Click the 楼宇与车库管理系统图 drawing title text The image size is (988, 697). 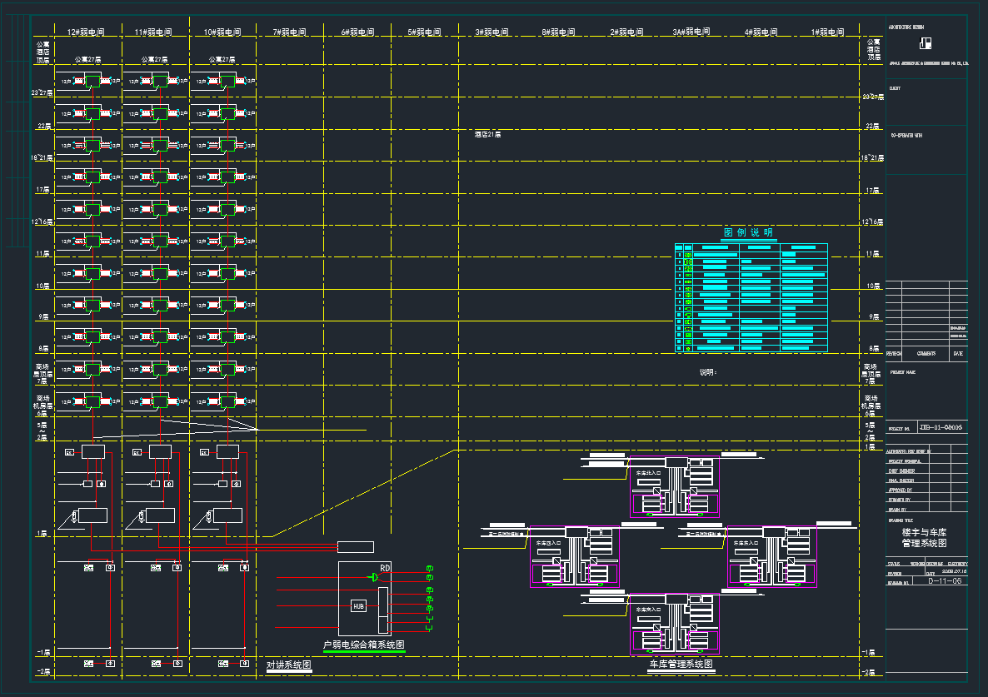tap(924, 537)
